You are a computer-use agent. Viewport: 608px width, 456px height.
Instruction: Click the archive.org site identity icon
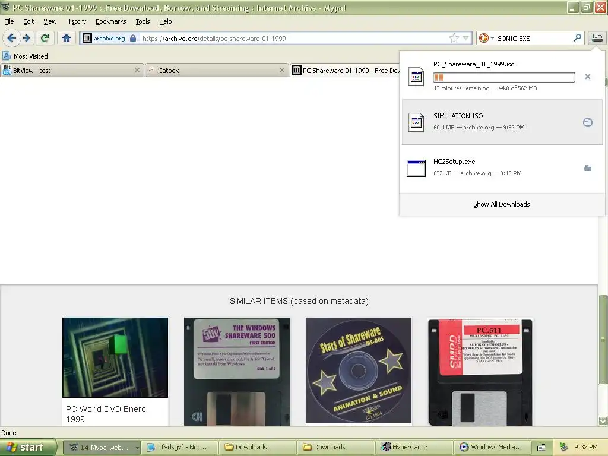point(87,38)
